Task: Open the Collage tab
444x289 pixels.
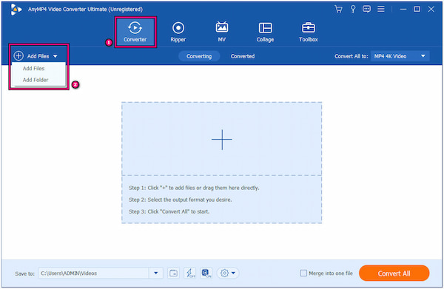Action: [x=265, y=32]
